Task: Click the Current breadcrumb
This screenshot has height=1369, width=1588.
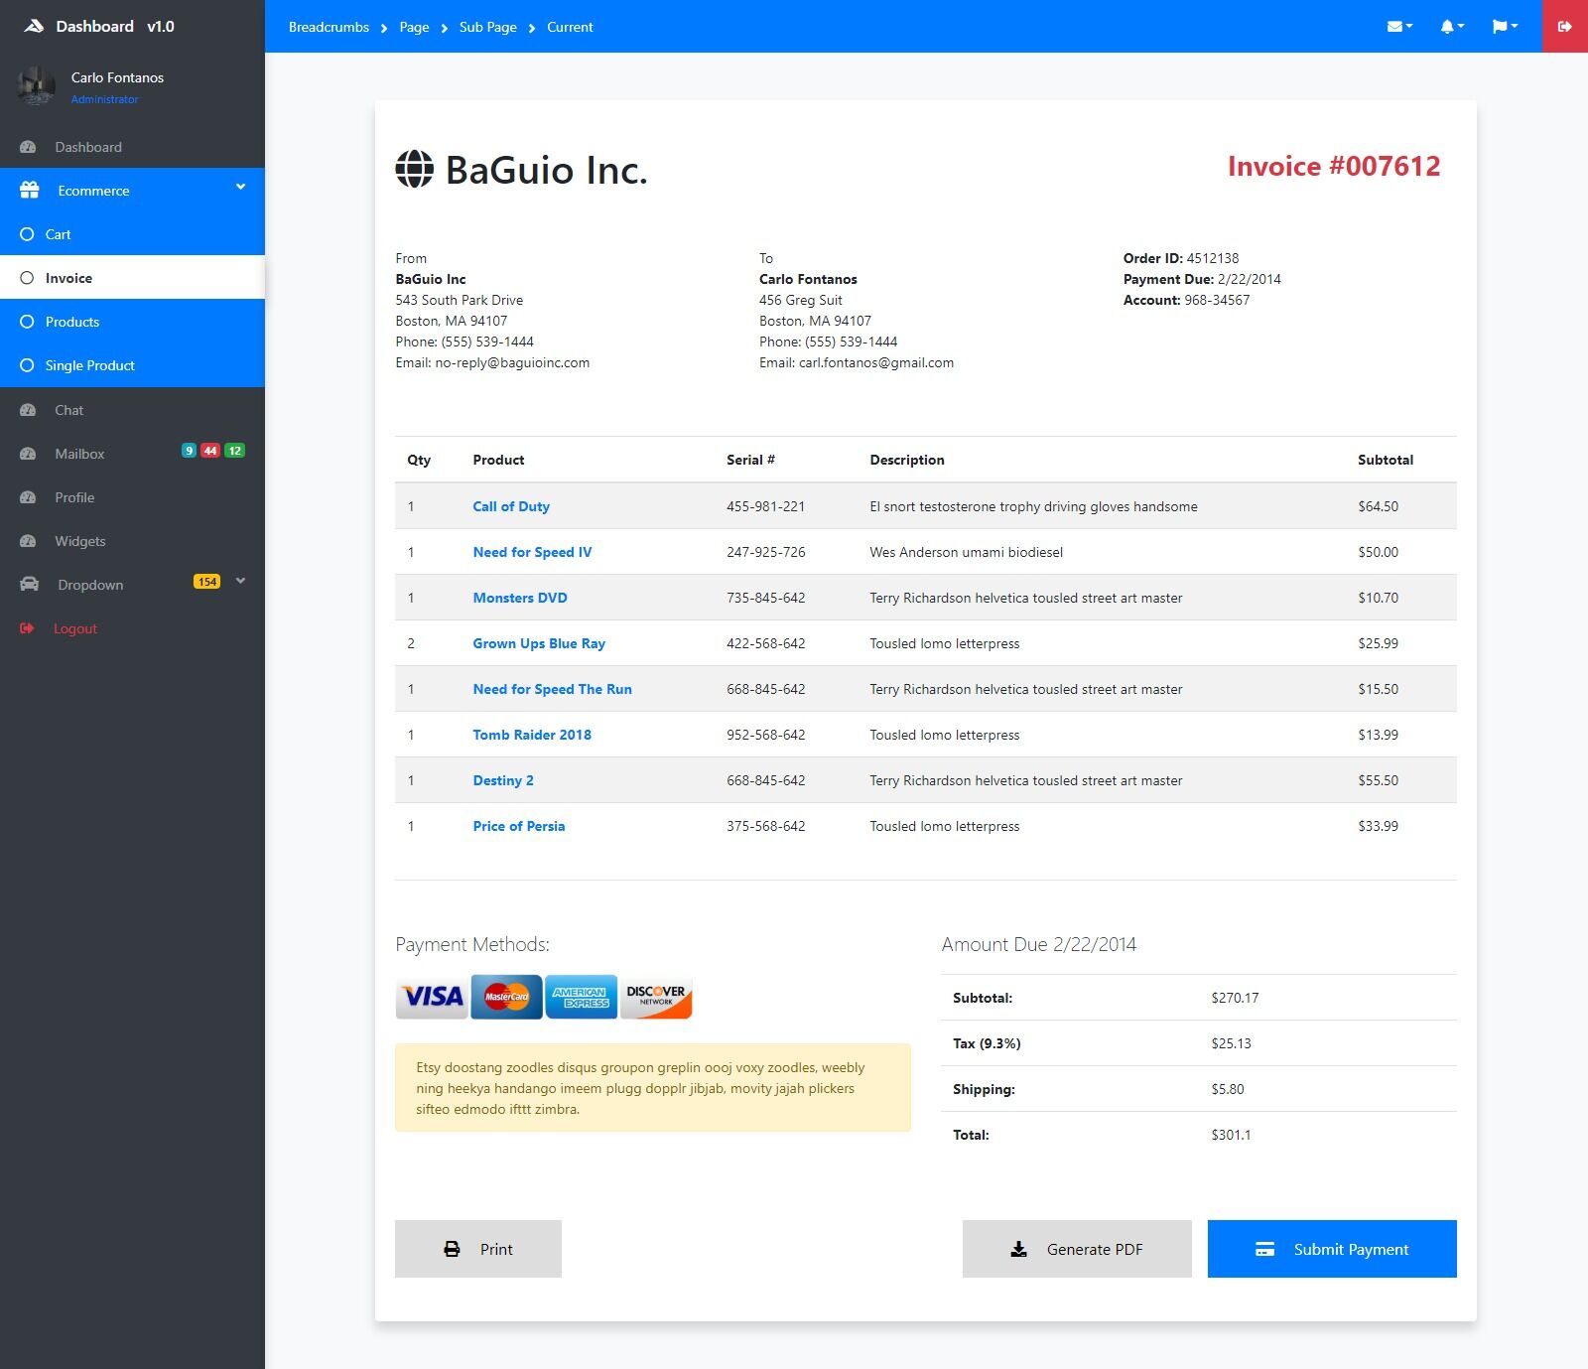Action: [x=570, y=27]
